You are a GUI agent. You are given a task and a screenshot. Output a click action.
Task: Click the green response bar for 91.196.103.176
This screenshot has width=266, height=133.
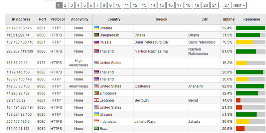click(x=250, y=28)
